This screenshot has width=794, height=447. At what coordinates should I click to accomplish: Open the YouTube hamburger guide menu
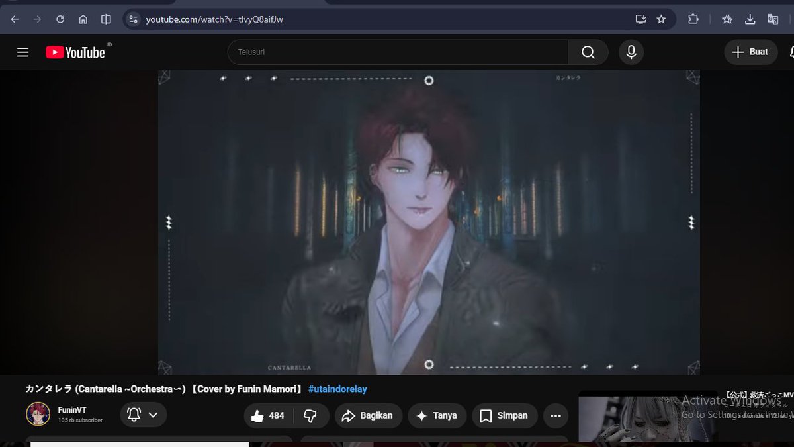tap(23, 52)
